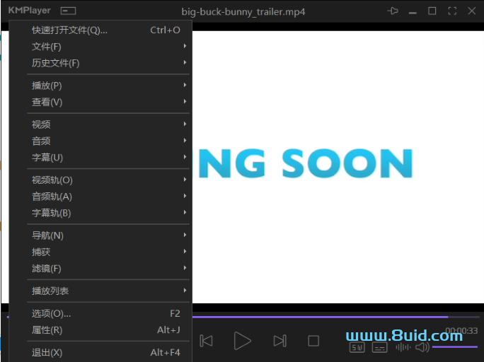The width and height of the screenshot is (484, 362).
Task: Expand the 音频轨(A) submenu arrow
Action: click(x=185, y=196)
